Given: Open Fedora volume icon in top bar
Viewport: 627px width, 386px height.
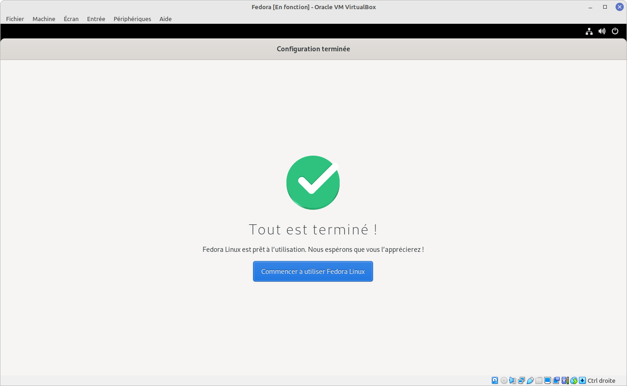Looking at the screenshot, I should pos(602,31).
